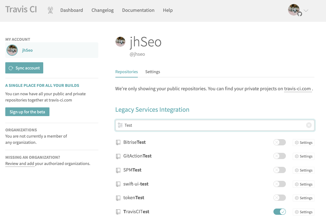The image size is (326, 221).
Task: Open the GitActionTest repository
Action: 137,156
